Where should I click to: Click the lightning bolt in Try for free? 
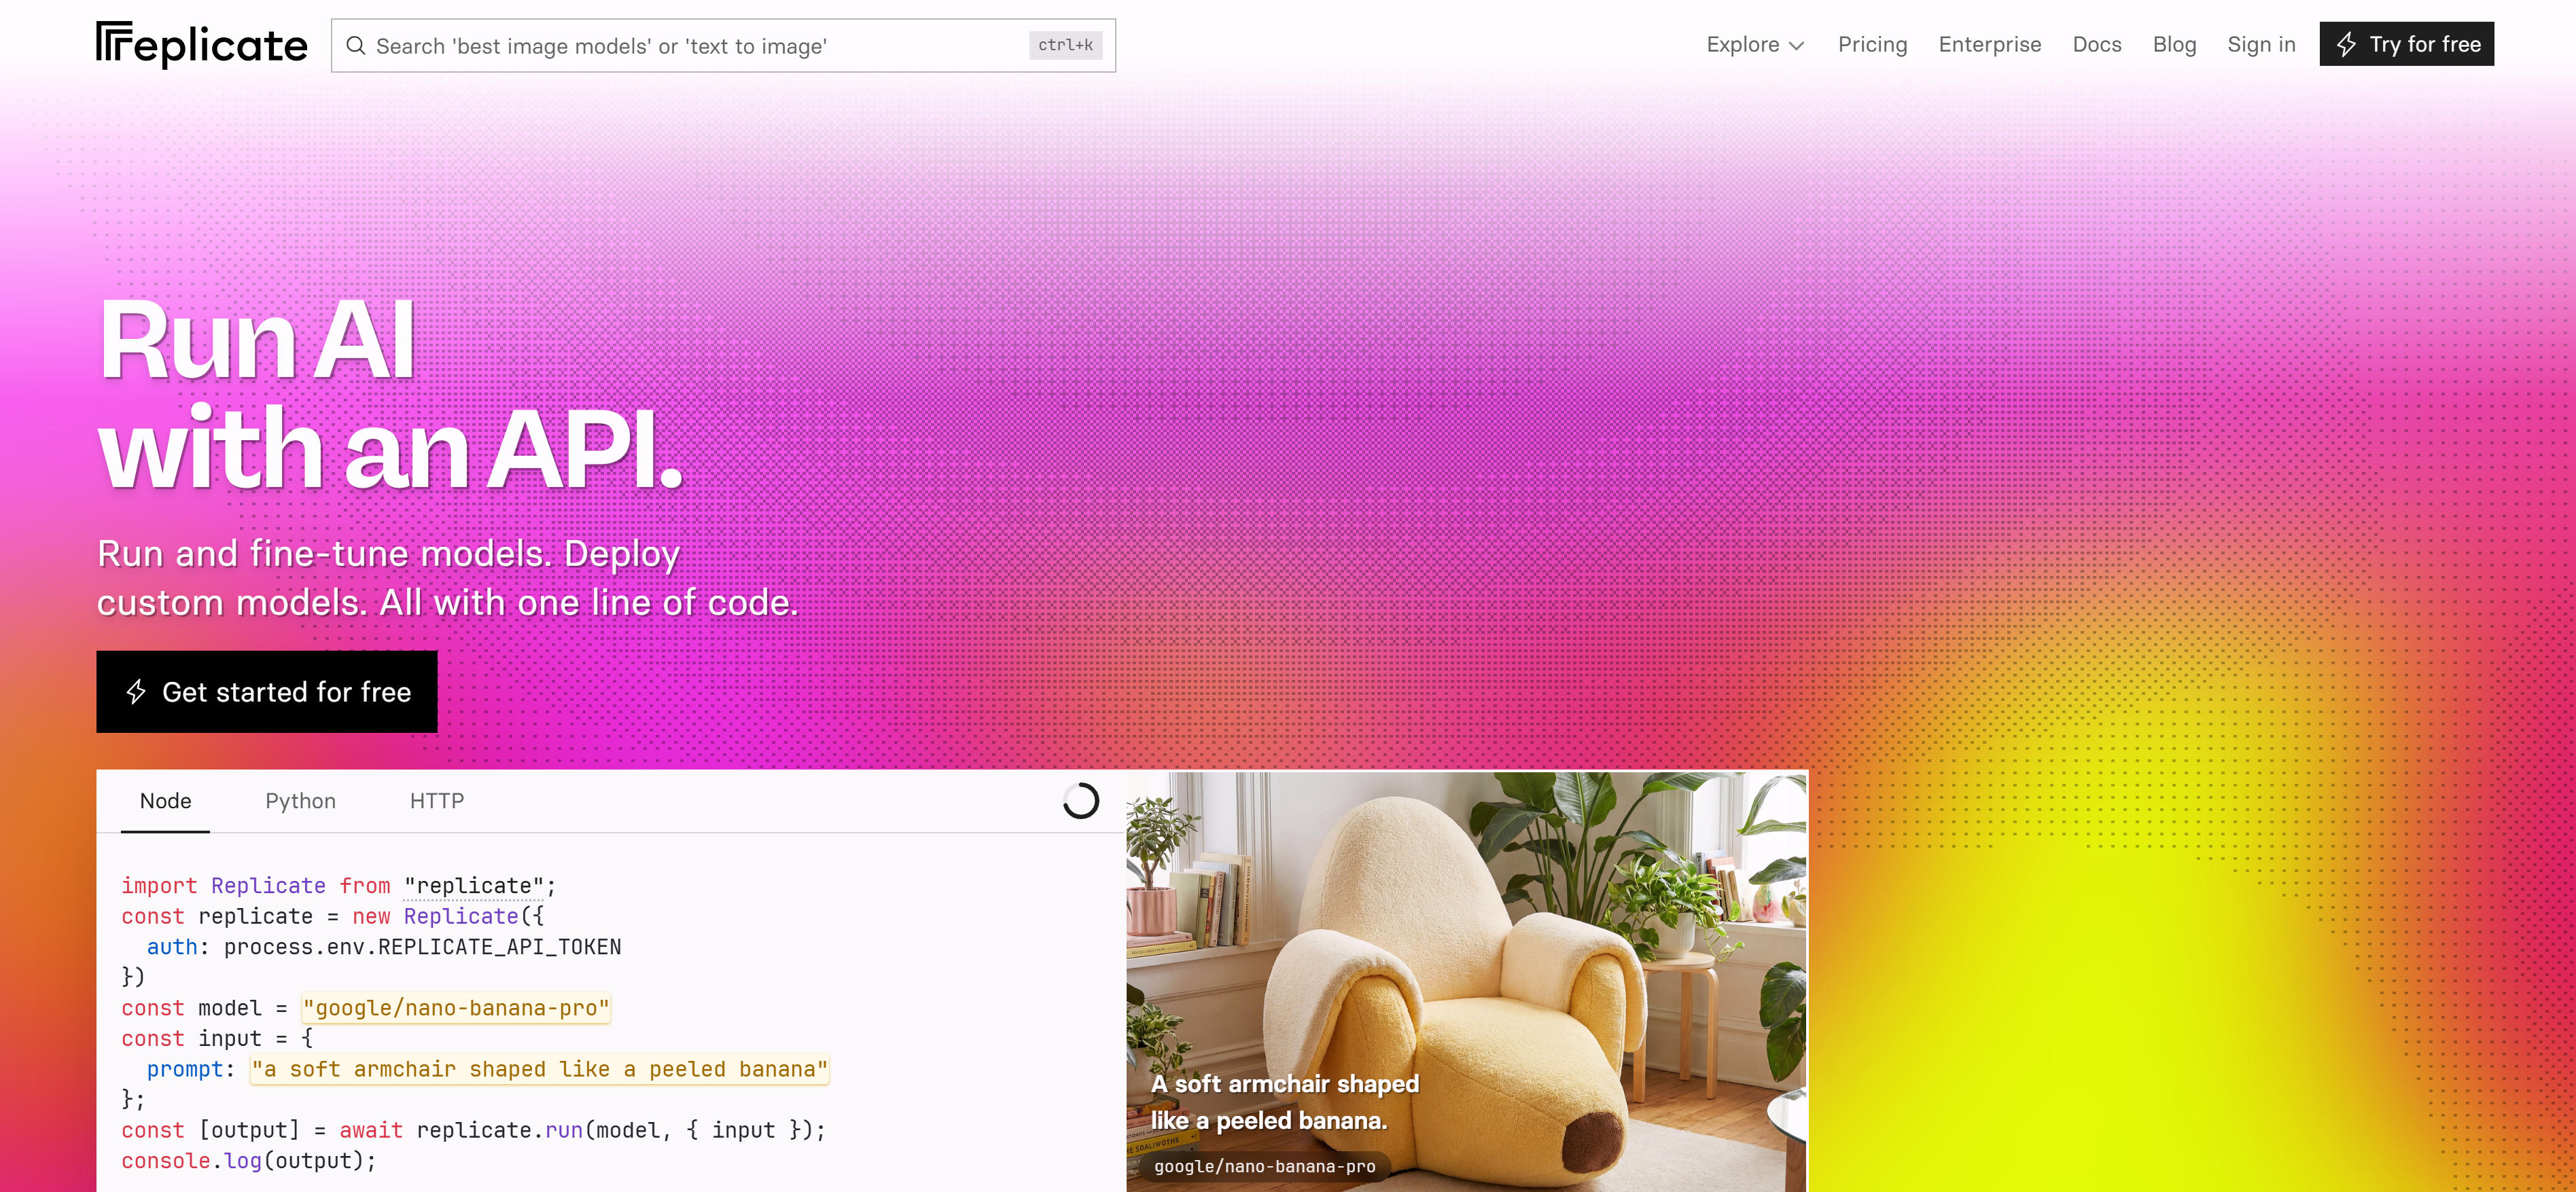click(x=2346, y=44)
